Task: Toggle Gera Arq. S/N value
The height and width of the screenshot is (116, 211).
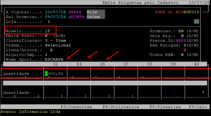Action: [182, 36]
